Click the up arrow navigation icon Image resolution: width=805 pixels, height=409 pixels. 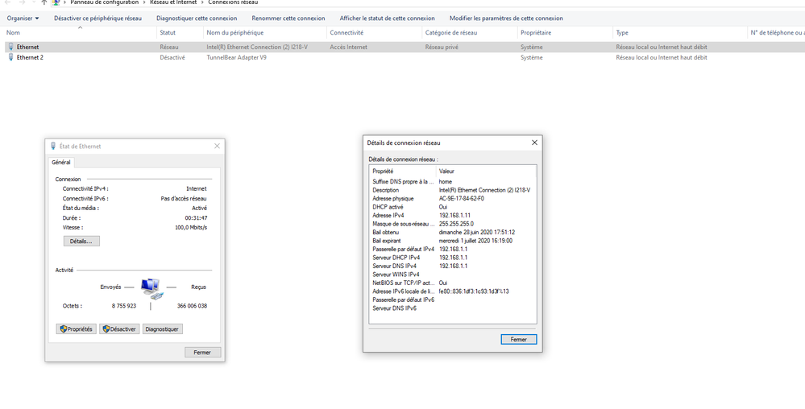tap(44, 2)
